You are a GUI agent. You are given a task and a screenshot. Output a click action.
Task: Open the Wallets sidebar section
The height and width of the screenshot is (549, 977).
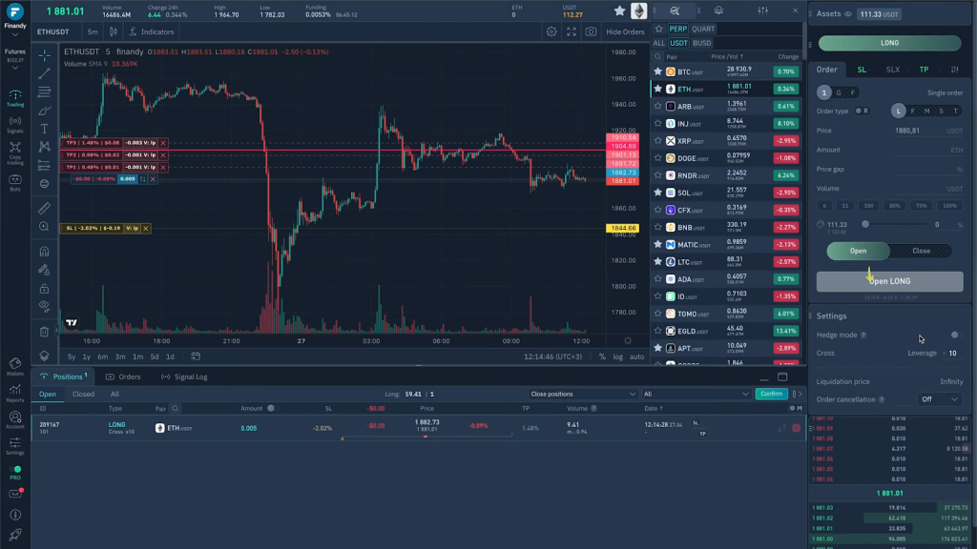click(x=15, y=367)
